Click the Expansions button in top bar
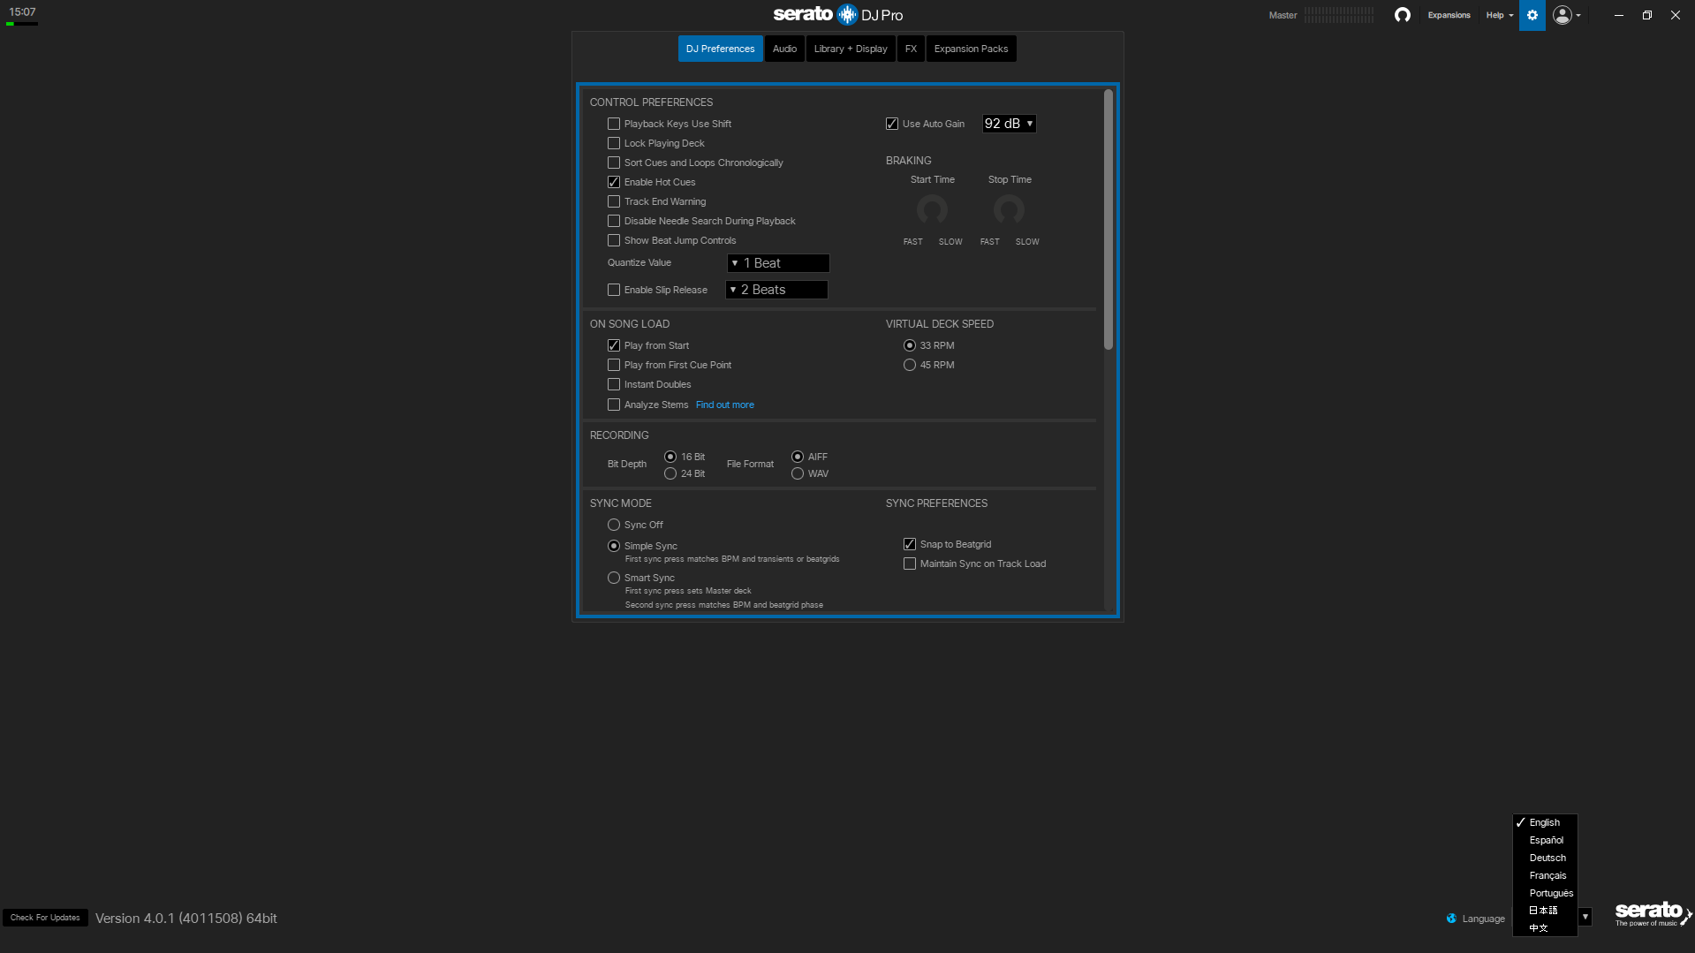This screenshot has height=953, width=1695. click(1449, 15)
